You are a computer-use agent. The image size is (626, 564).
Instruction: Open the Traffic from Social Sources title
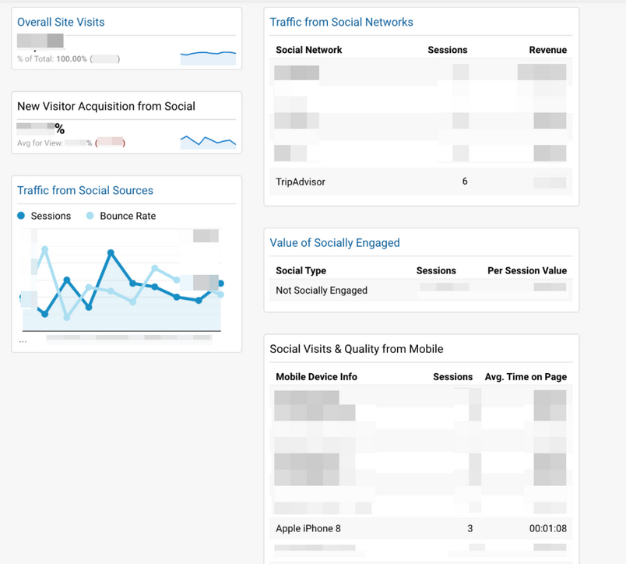point(85,190)
